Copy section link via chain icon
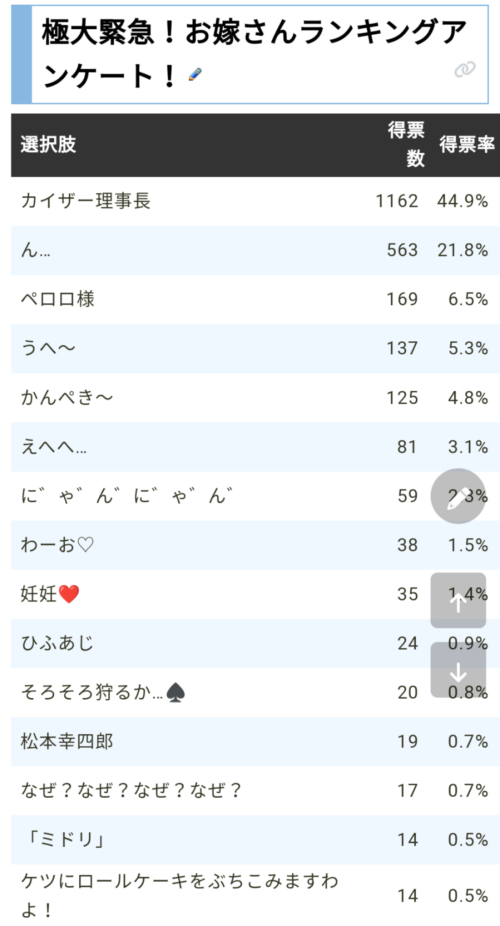500x926 pixels. pos(465,69)
